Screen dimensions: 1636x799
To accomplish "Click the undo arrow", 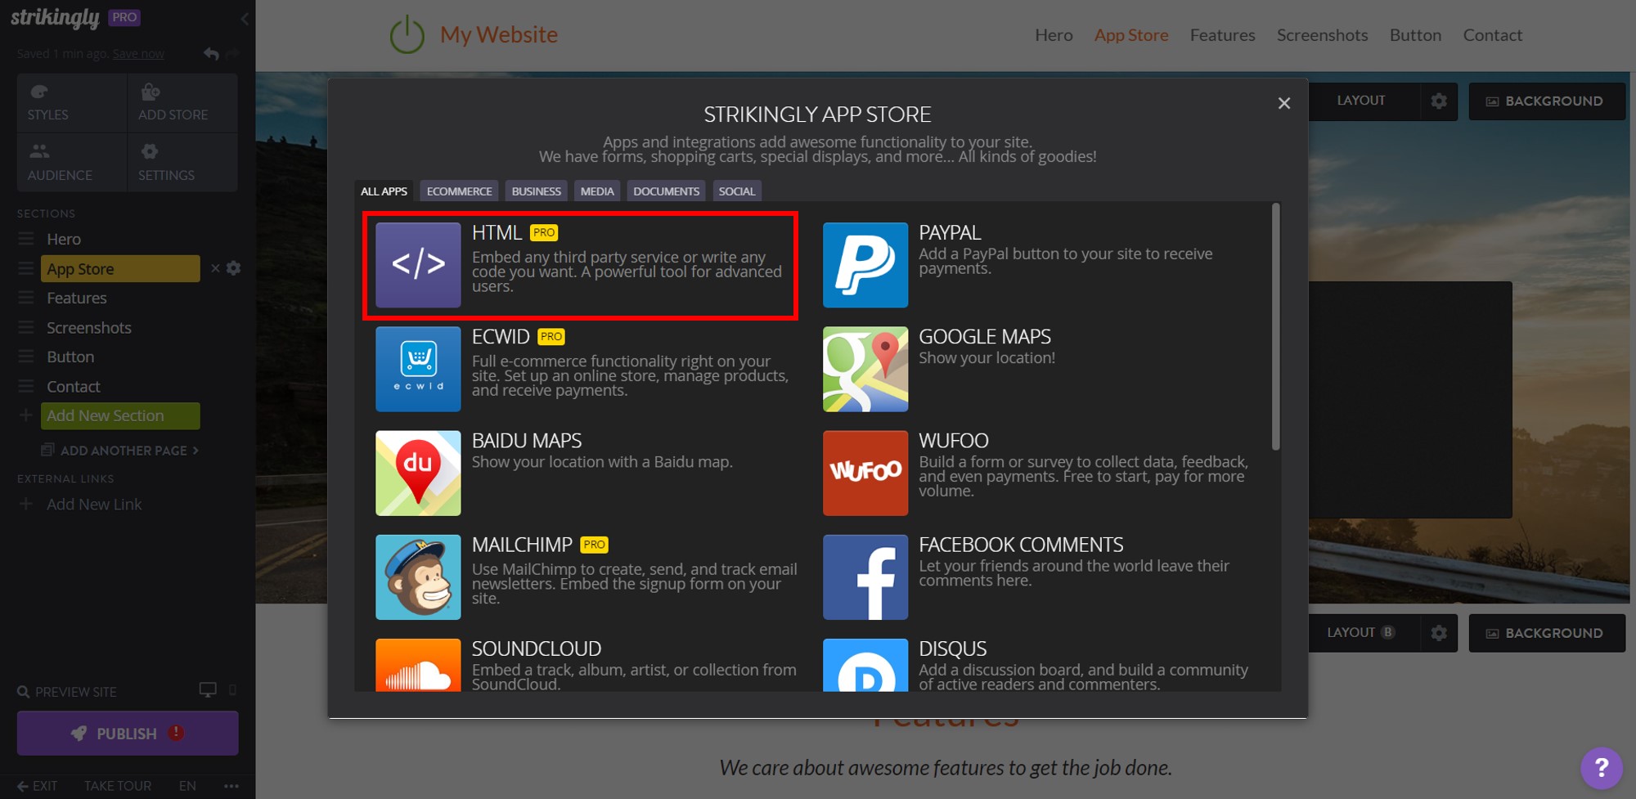I will click(x=210, y=52).
